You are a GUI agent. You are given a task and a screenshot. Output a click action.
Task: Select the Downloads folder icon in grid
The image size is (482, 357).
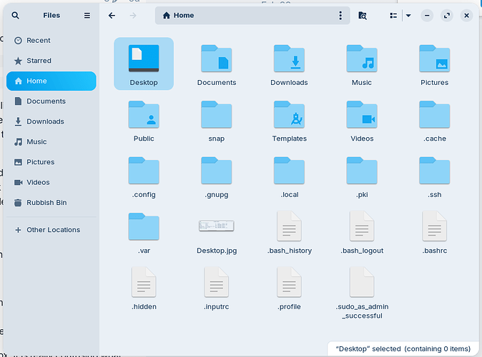click(x=289, y=59)
